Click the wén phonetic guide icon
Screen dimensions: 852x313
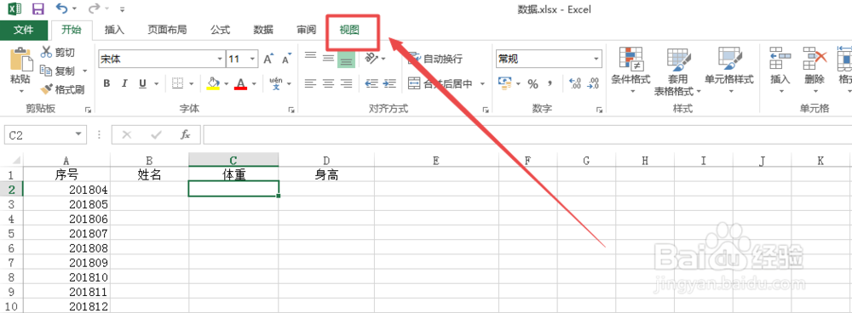[x=277, y=83]
